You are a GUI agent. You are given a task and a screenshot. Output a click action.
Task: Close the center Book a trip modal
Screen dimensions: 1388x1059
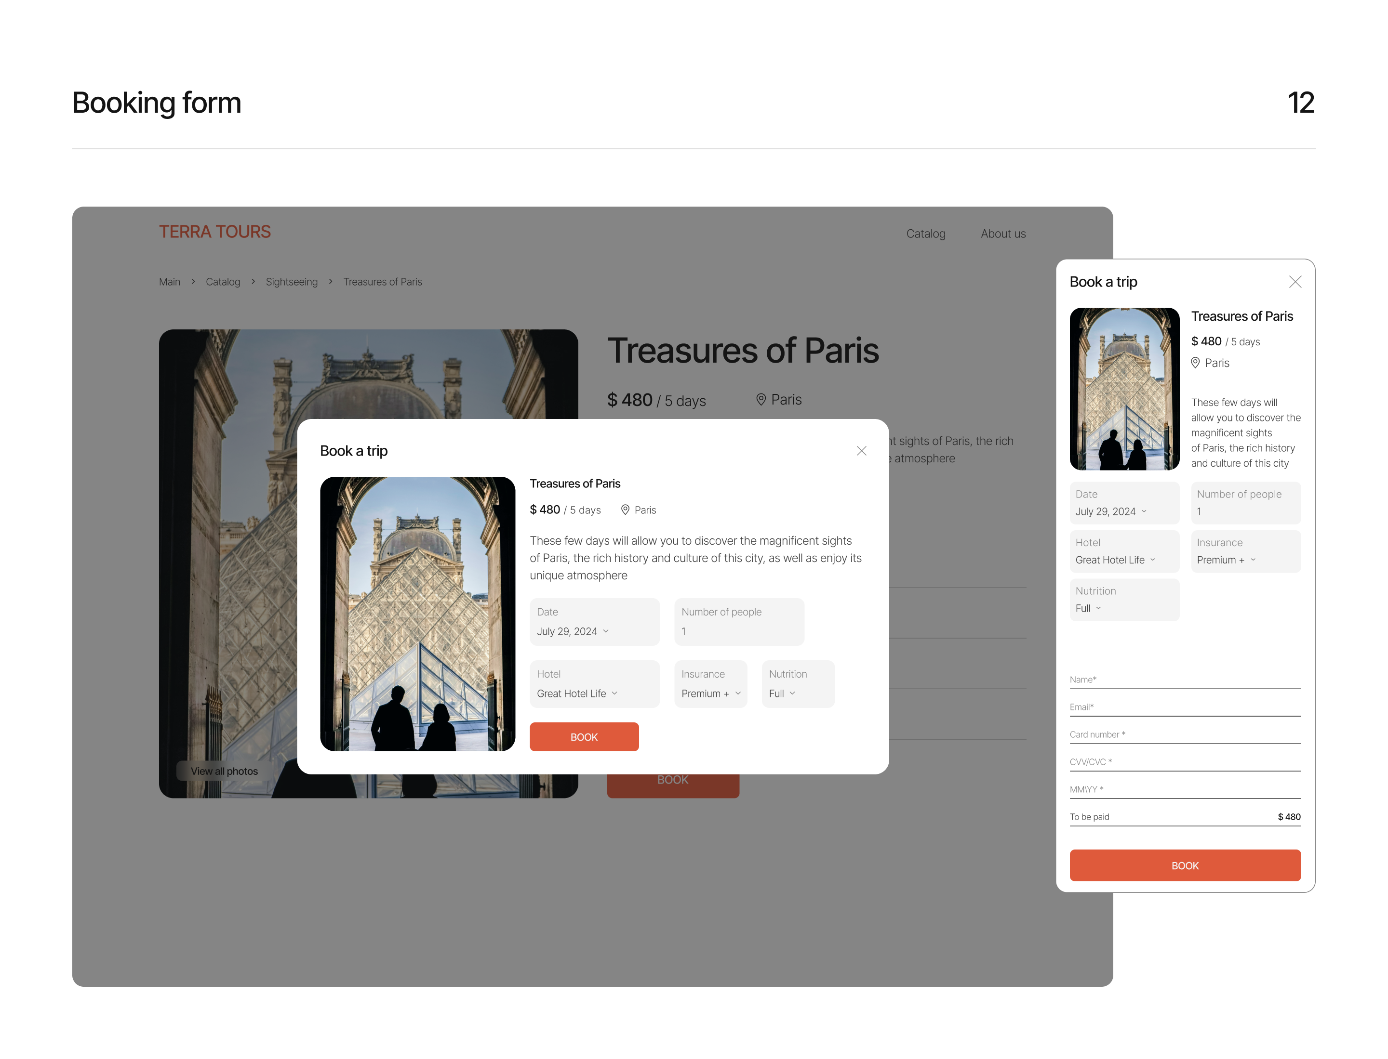[861, 451]
